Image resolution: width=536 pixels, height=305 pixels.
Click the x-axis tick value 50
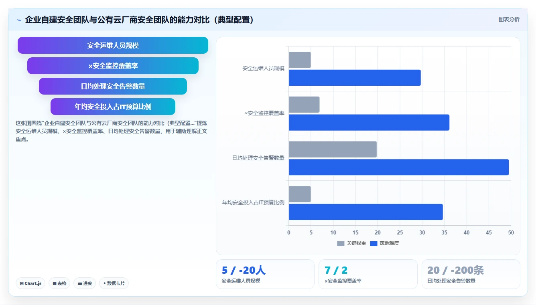[511, 233]
